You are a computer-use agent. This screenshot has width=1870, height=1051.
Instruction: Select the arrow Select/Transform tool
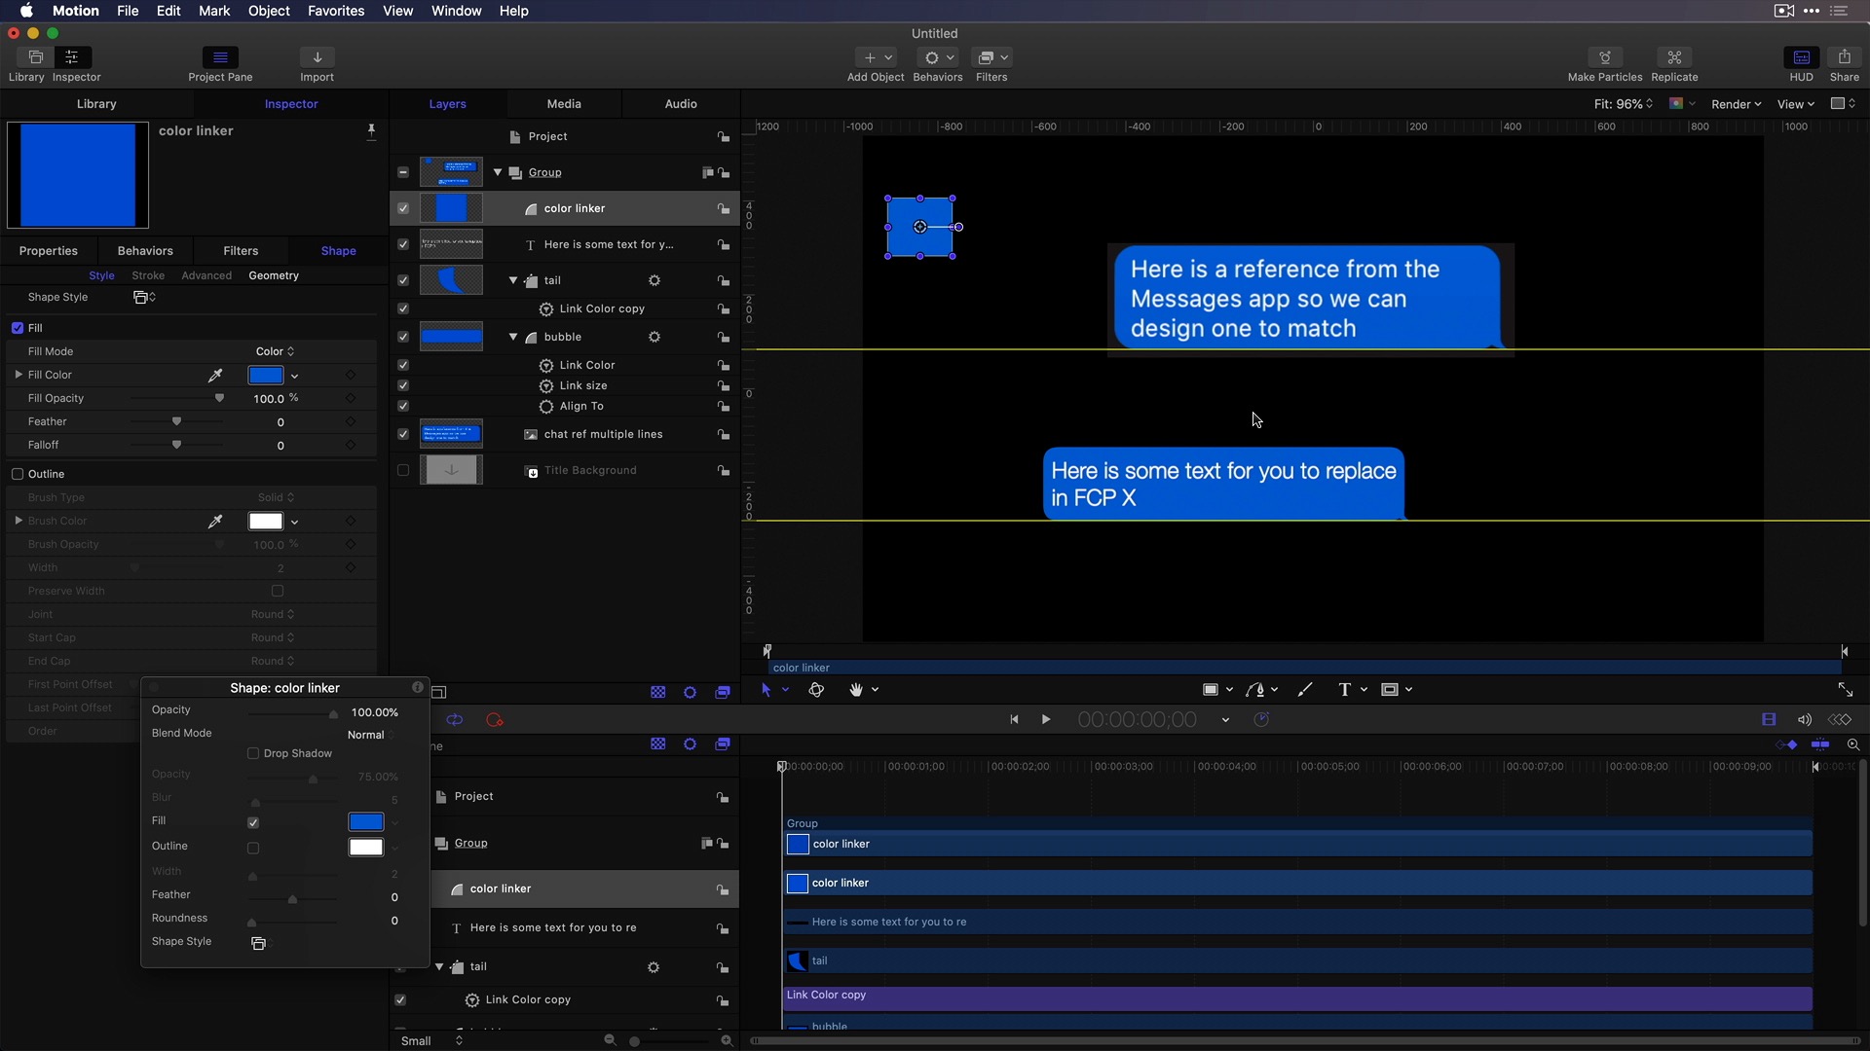(x=766, y=690)
